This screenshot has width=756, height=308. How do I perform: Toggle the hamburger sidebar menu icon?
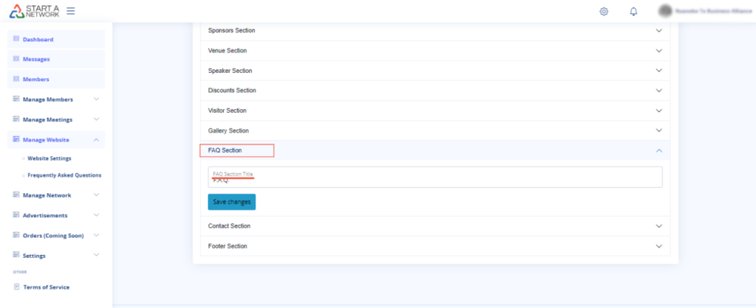click(71, 11)
